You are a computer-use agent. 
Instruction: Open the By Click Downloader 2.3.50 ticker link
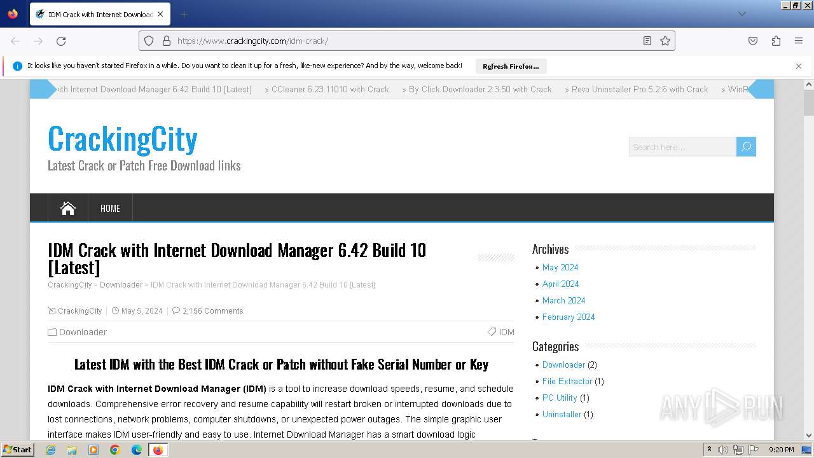point(480,89)
